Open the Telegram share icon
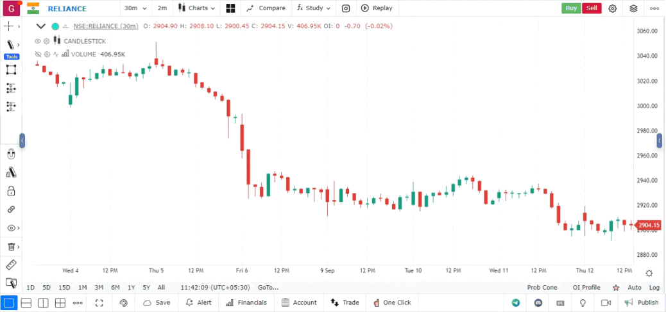Screen dimensions: 666x312 pyautogui.click(x=516, y=302)
